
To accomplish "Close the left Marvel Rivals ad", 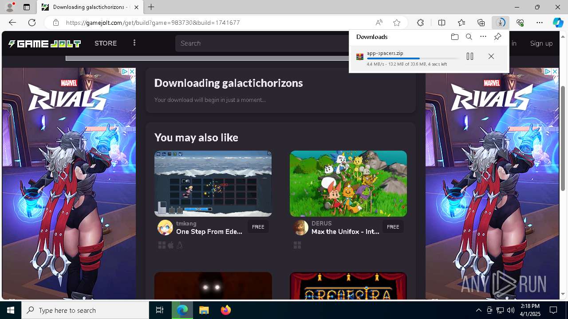I will coord(132,71).
